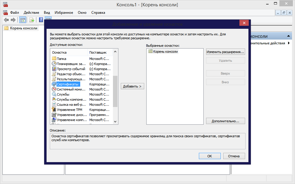The image size is (295, 184).
Task: Expand the Дополнительные действия arrow
Action: 289,43
